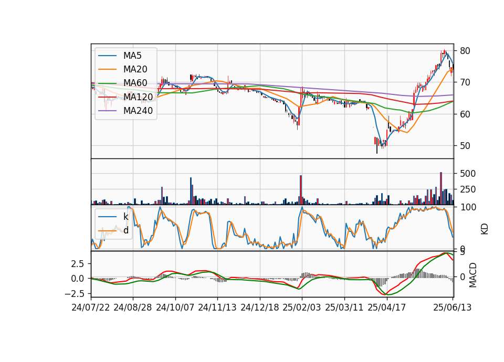Click the MA20 orange line sample in legend
Screen dimensions: 504x362
point(108,69)
